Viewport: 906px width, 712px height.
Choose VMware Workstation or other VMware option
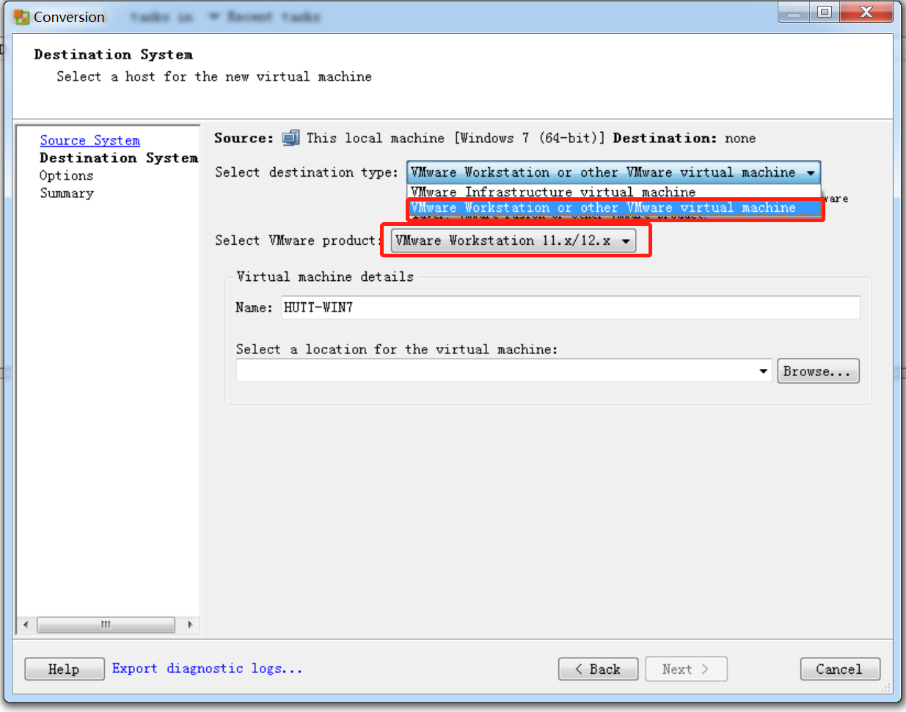614,208
